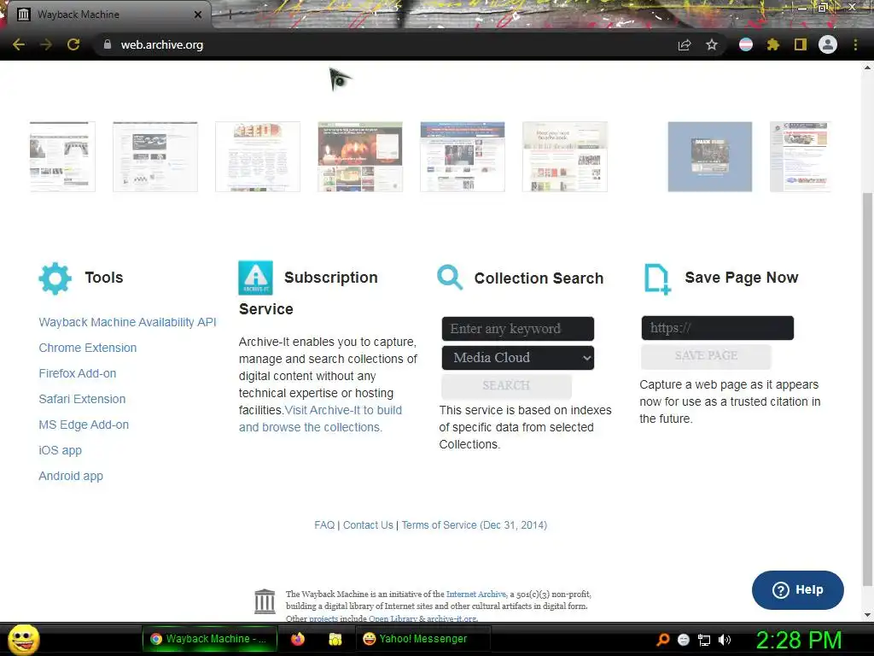
Task: Open the Safari Extension link
Action: pos(82,399)
